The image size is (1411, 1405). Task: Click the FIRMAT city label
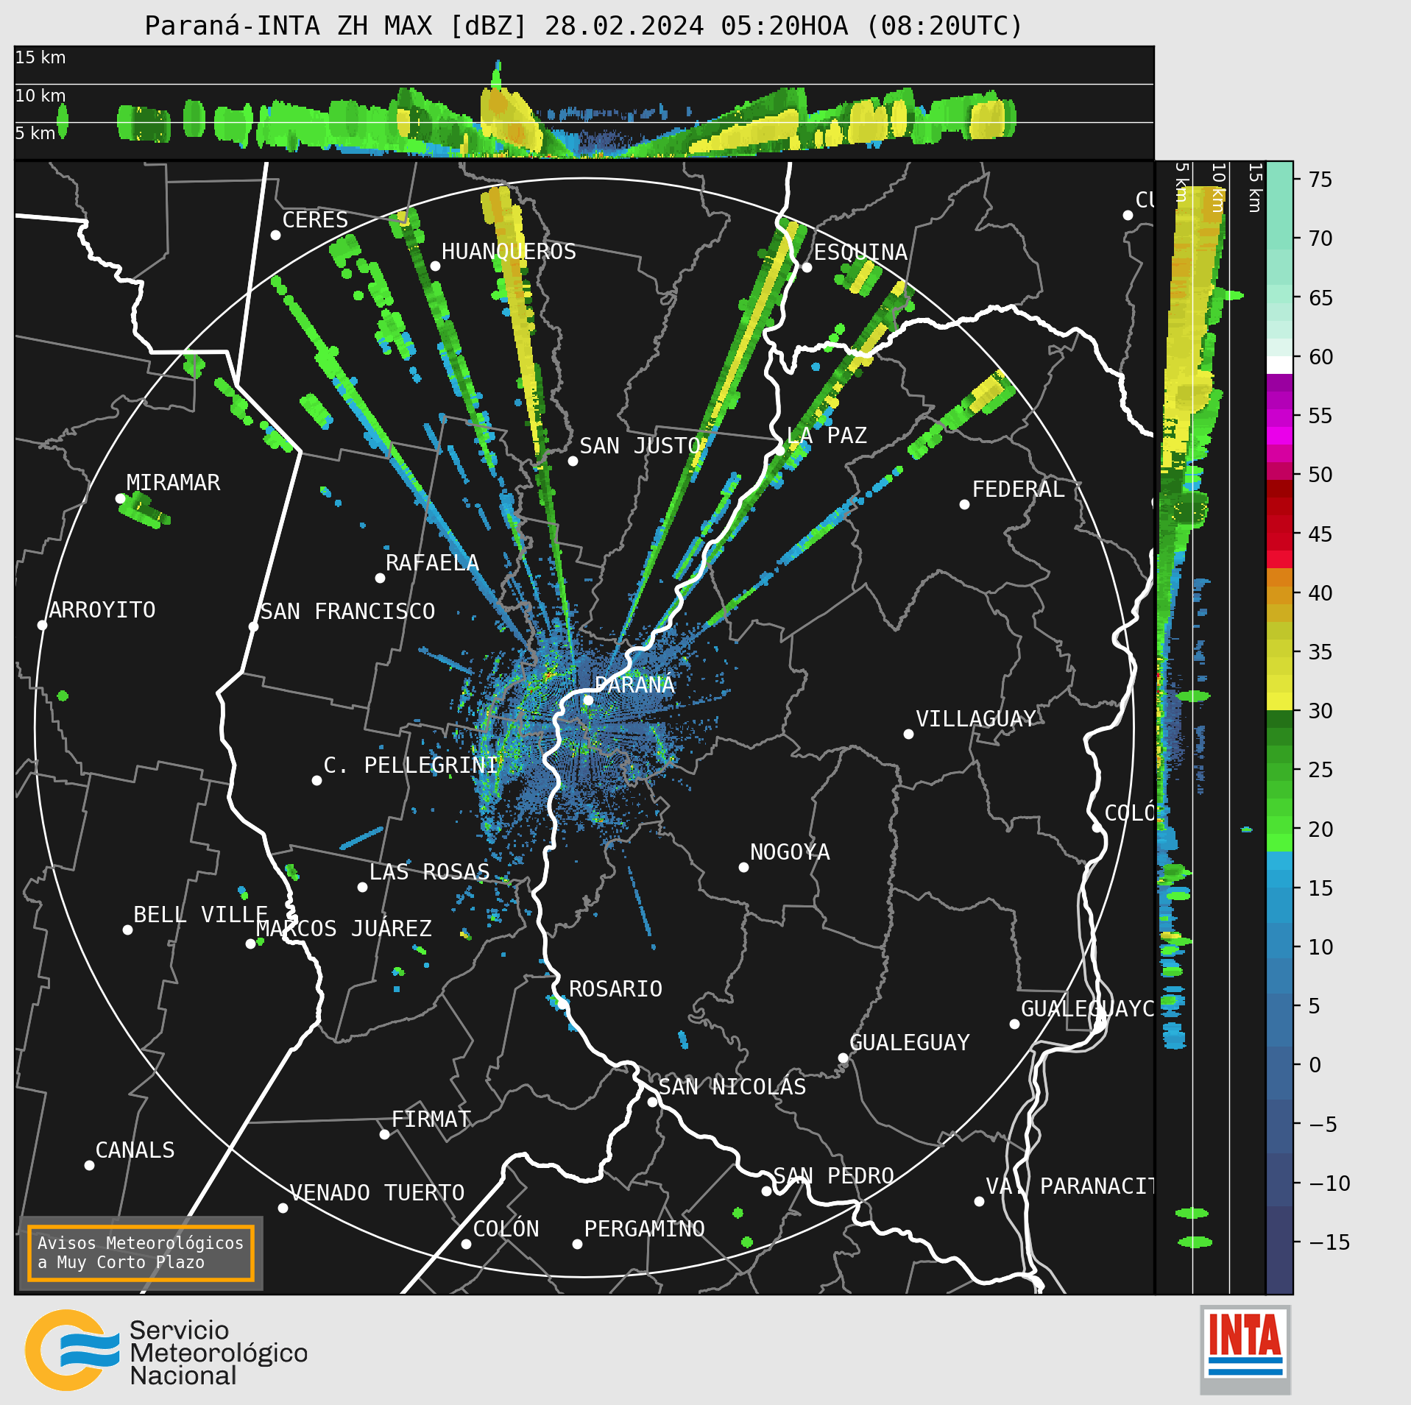431,1119
